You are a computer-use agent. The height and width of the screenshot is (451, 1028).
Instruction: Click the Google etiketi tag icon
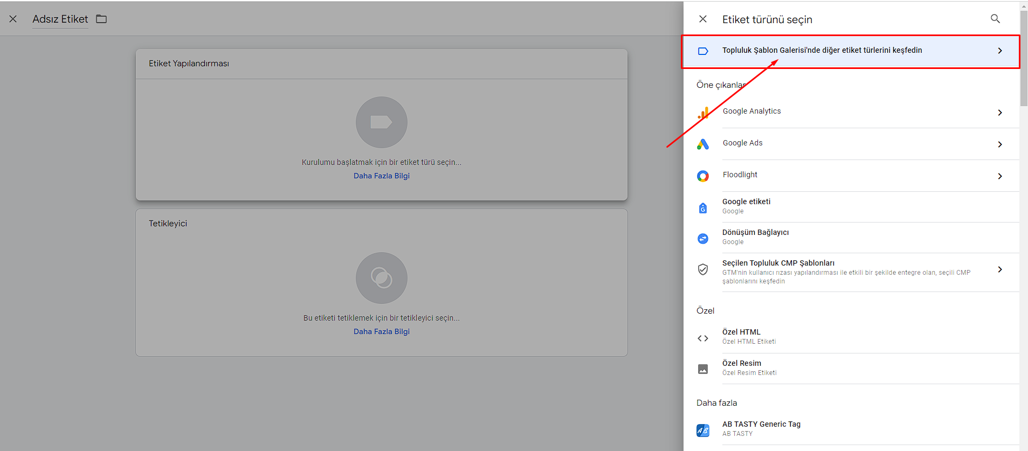(x=703, y=208)
